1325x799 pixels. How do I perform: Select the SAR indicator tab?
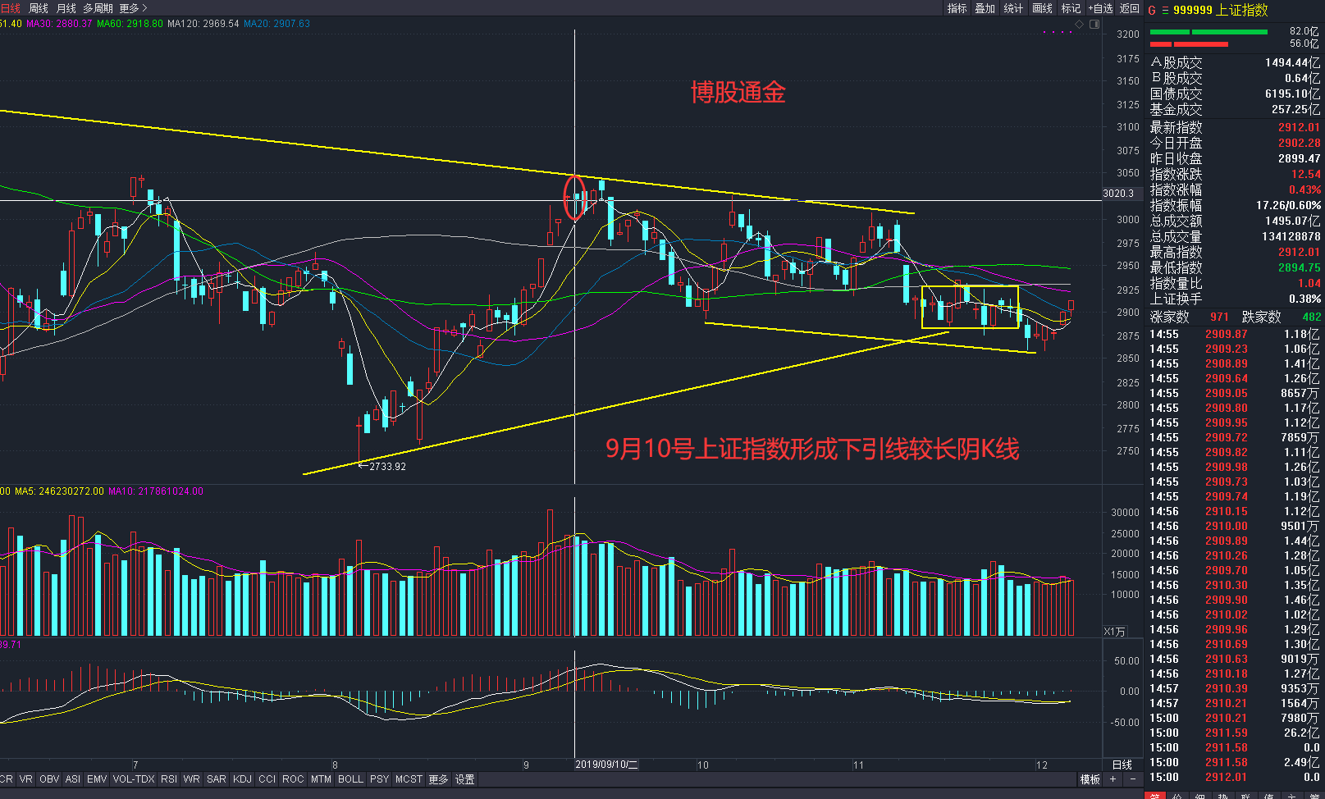click(217, 779)
